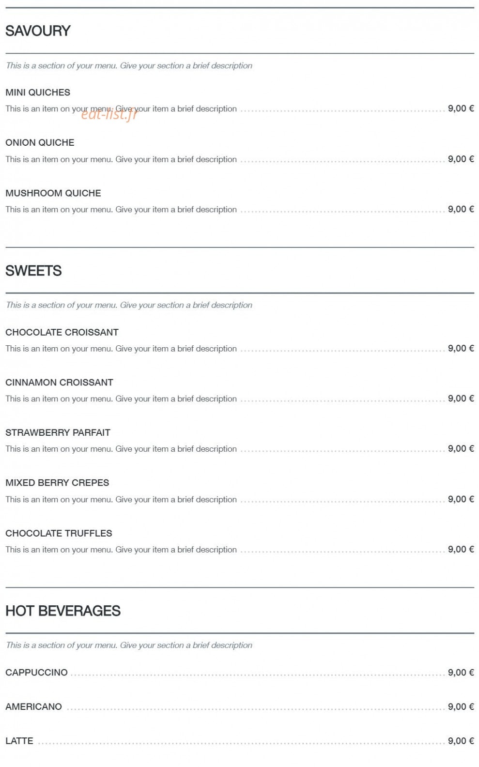The width and height of the screenshot is (479, 767).
Task: Select the CHOCOLATE CROISSANT item
Action: [x=62, y=332]
